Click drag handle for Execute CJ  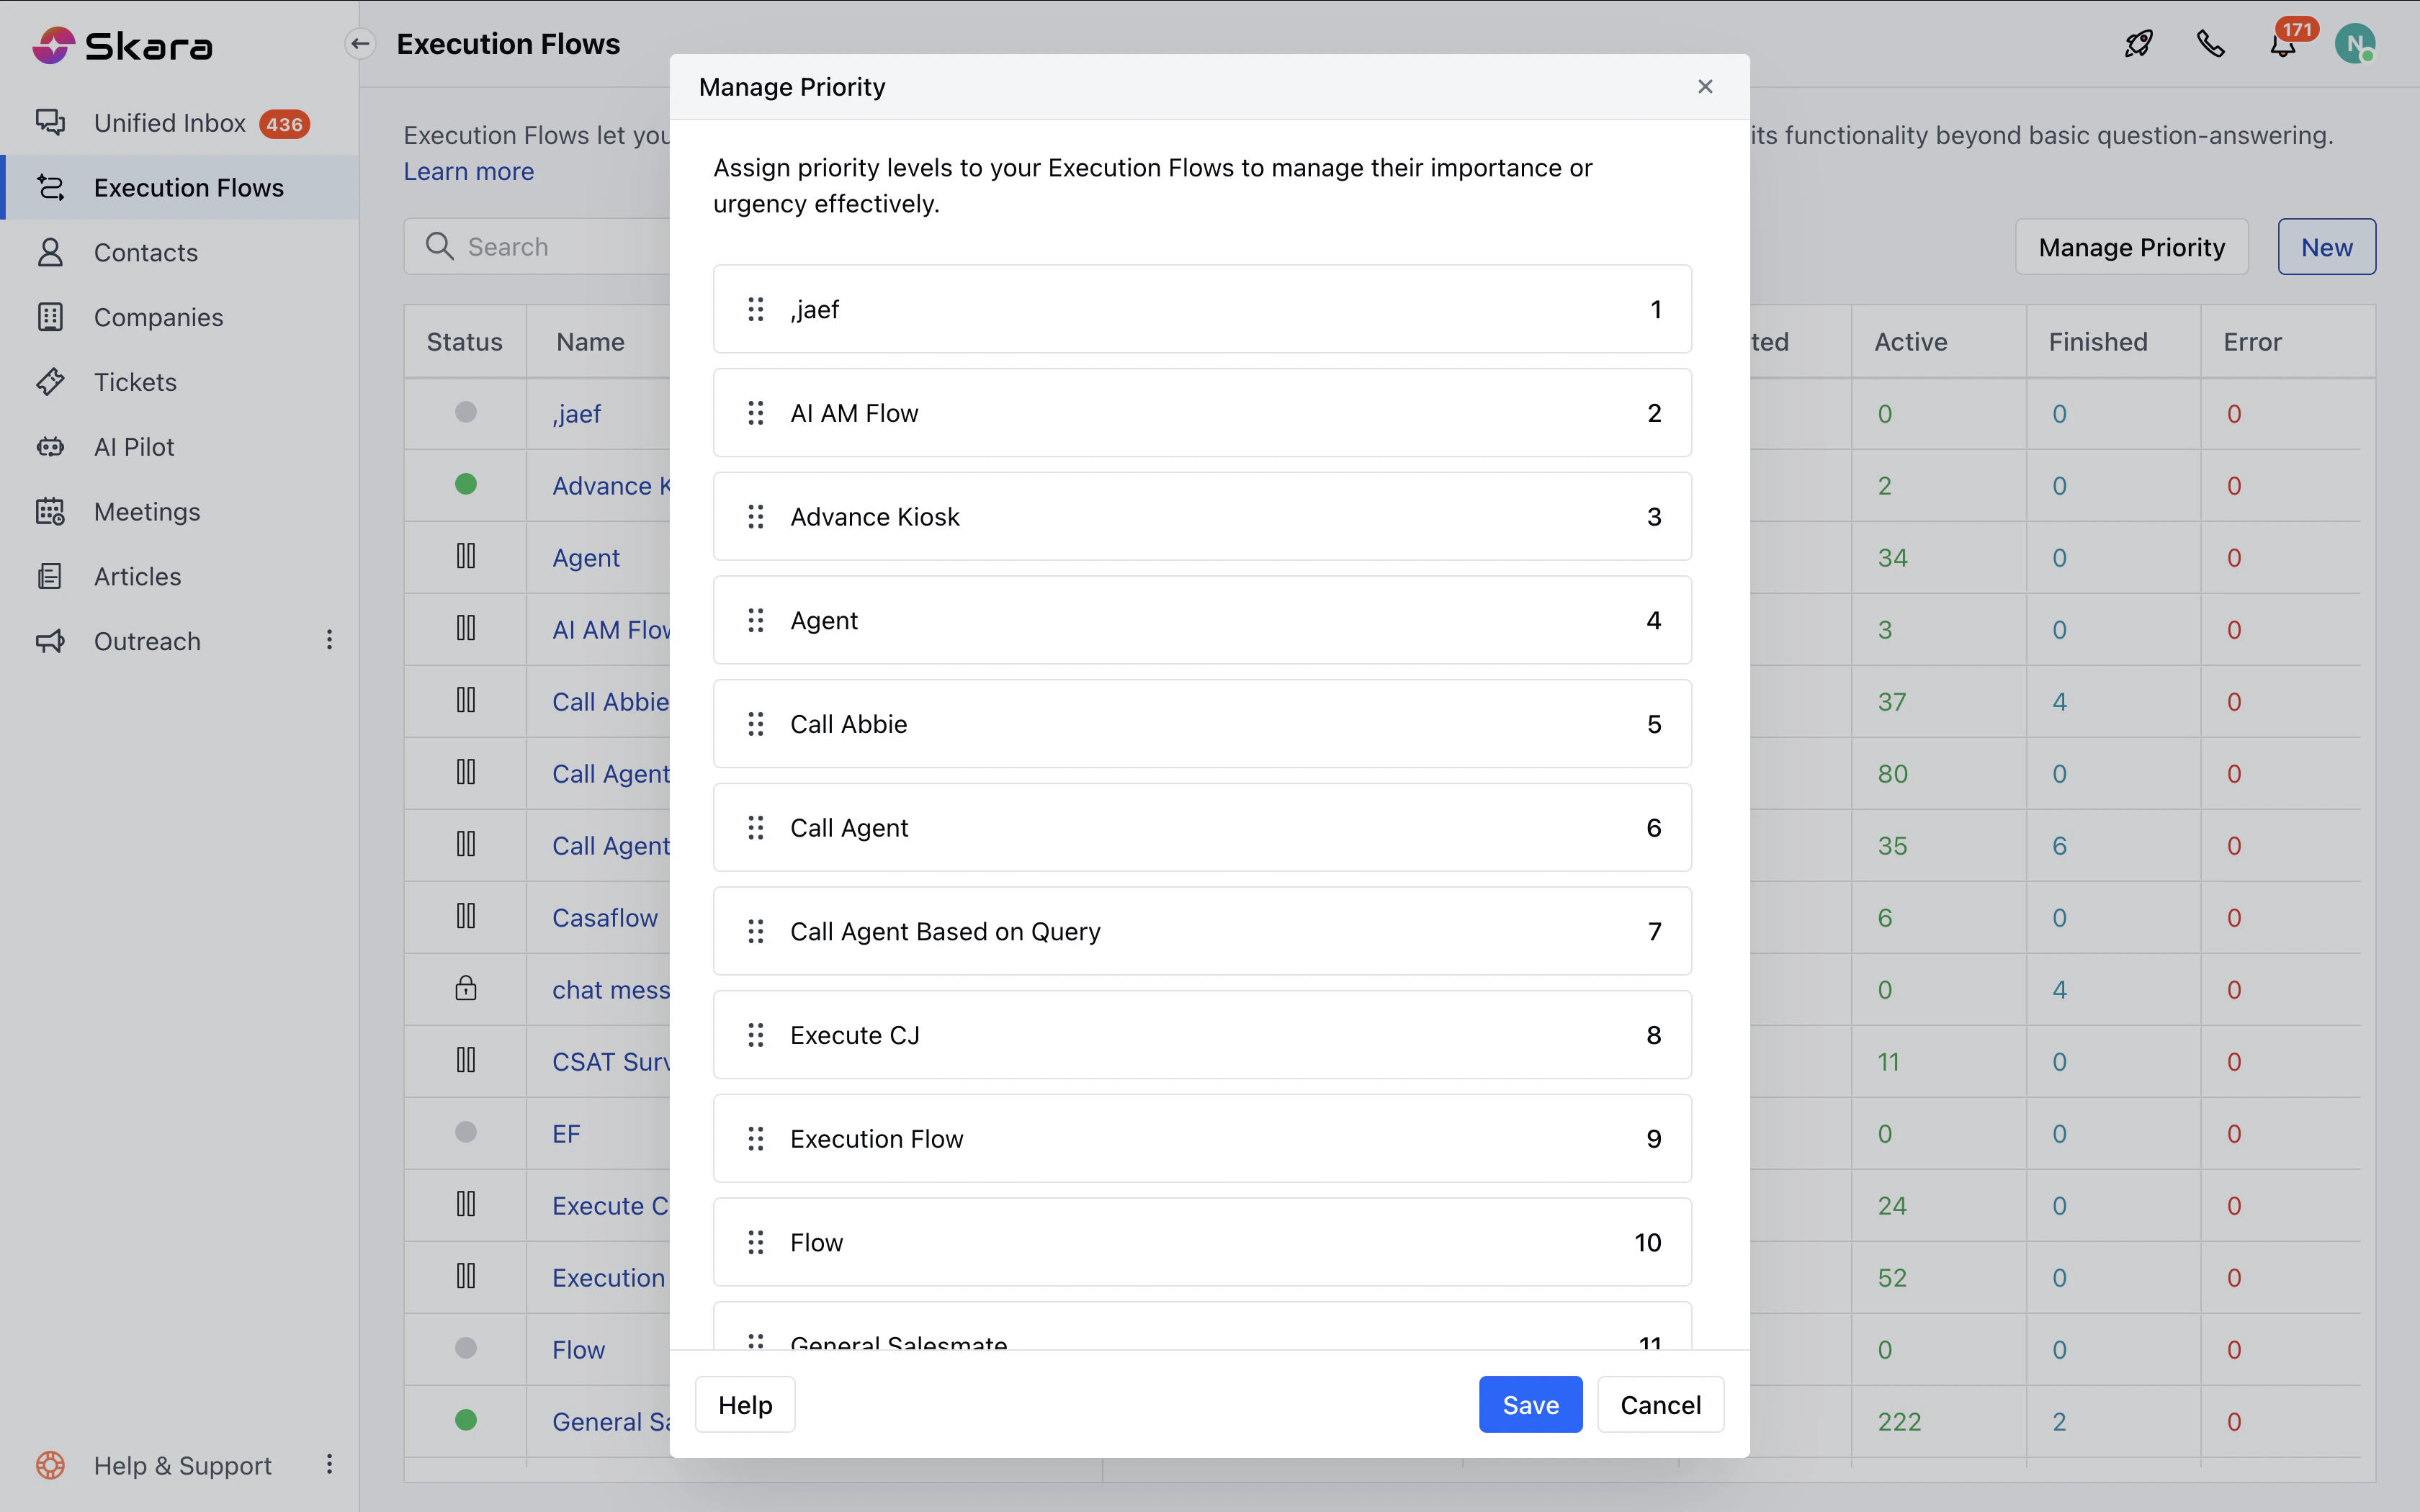tap(756, 1035)
